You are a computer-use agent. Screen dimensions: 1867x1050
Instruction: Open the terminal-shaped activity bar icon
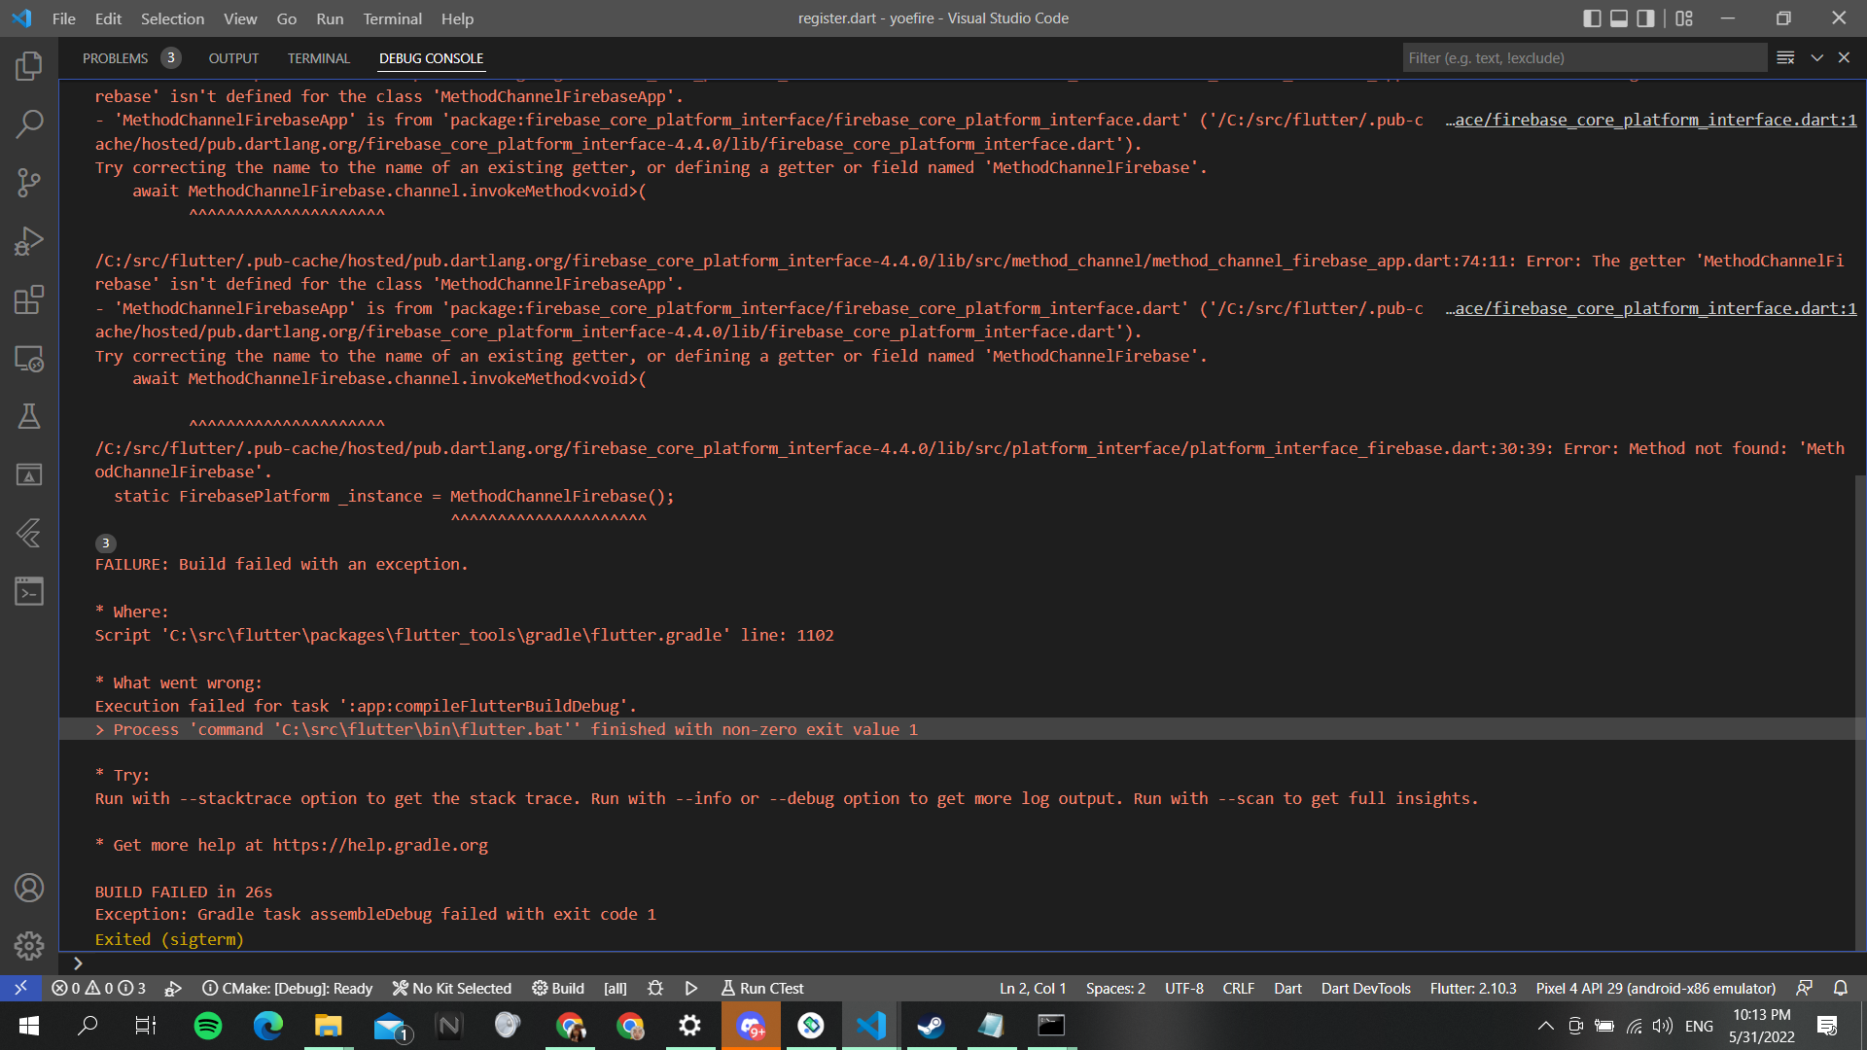(x=29, y=591)
